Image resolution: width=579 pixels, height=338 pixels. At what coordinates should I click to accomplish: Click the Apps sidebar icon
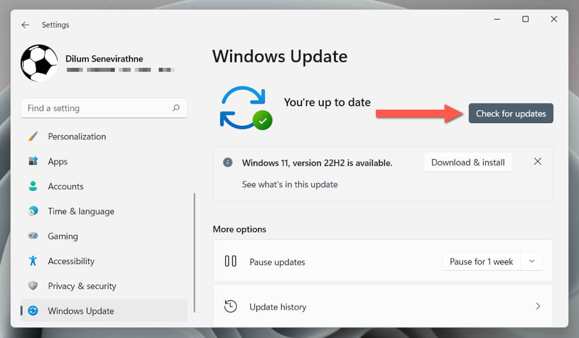click(33, 161)
